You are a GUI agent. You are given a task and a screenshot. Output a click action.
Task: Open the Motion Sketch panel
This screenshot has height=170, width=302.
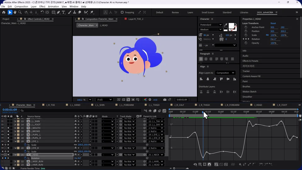tap(249, 92)
